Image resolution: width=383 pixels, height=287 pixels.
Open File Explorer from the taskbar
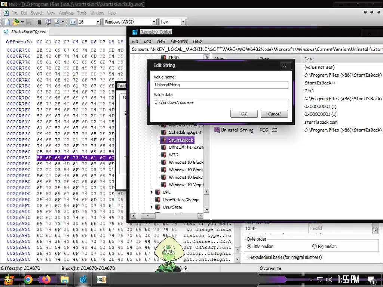click(x=64, y=280)
